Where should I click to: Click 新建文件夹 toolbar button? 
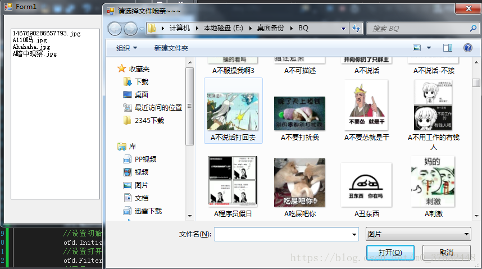pos(171,48)
